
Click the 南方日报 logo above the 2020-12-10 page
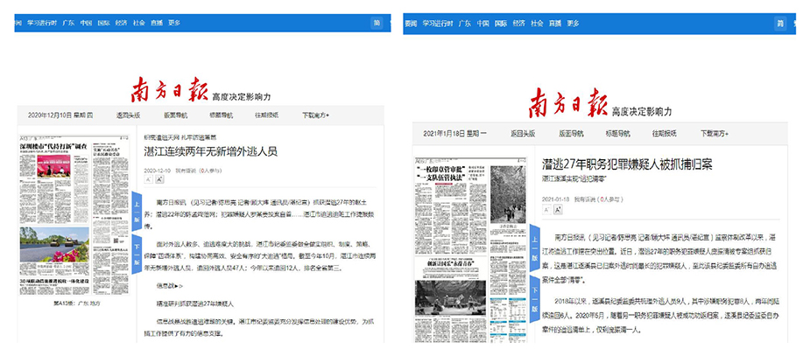170,90
